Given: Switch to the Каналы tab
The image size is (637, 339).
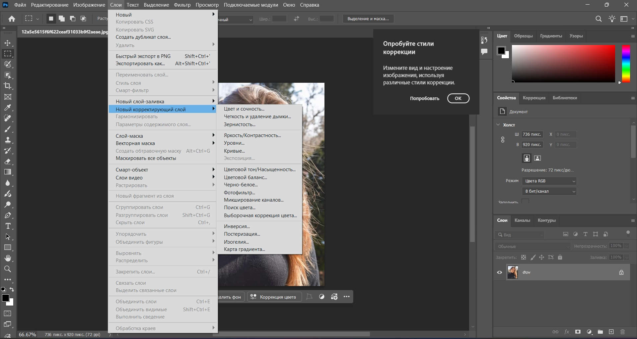Looking at the screenshot, I should [x=522, y=220].
